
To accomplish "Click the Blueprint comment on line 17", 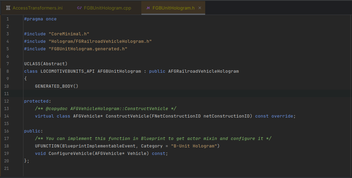I will [153, 139].
